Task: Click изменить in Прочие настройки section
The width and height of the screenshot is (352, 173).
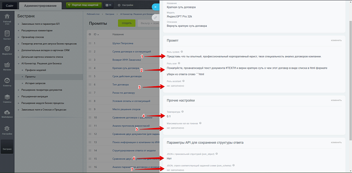Action: pos(336,100)
